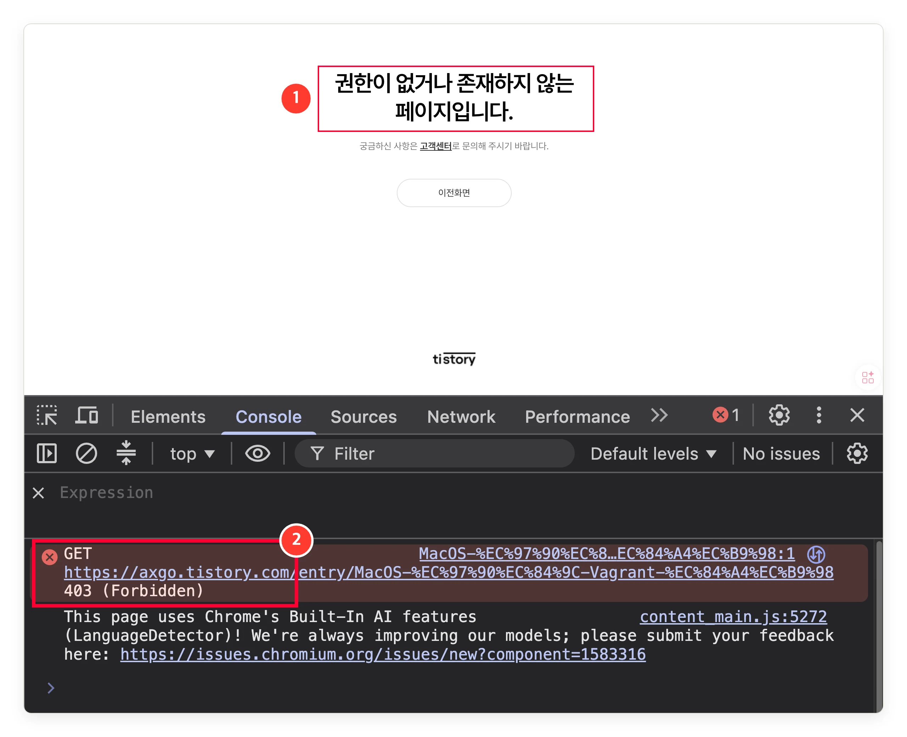
Task: Open the Performance tab
Action: click(577, 416)
